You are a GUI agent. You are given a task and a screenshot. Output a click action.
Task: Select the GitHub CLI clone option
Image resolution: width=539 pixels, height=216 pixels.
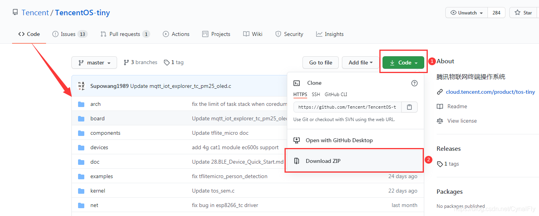coord(336,95)
